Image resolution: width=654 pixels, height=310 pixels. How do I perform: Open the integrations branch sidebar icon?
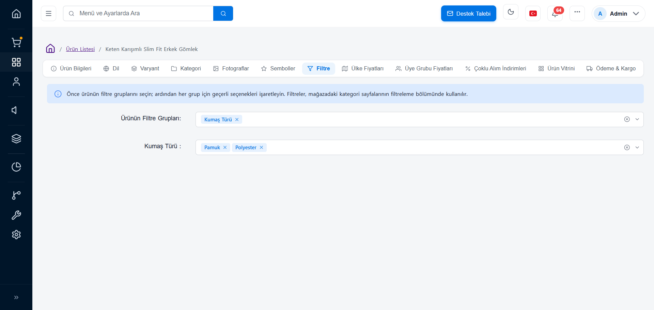tap(16, 195)
